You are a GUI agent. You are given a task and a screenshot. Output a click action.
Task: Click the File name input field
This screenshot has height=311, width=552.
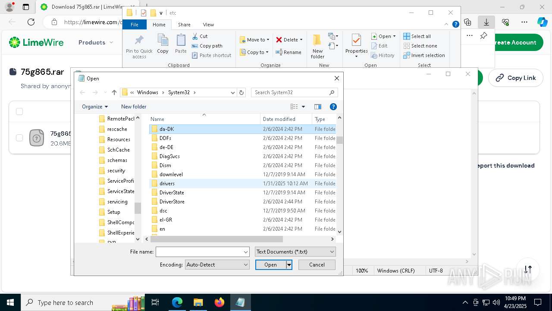199,252
